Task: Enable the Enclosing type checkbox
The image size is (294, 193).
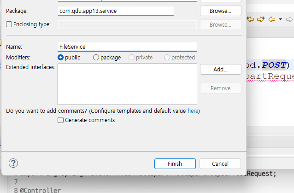Action: (9, 24)
